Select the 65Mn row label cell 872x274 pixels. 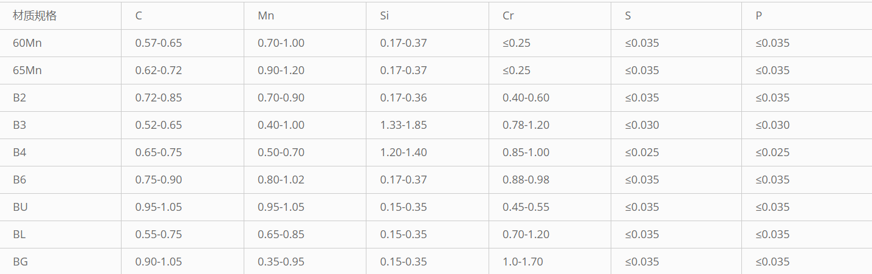click(x=27, y=70)
